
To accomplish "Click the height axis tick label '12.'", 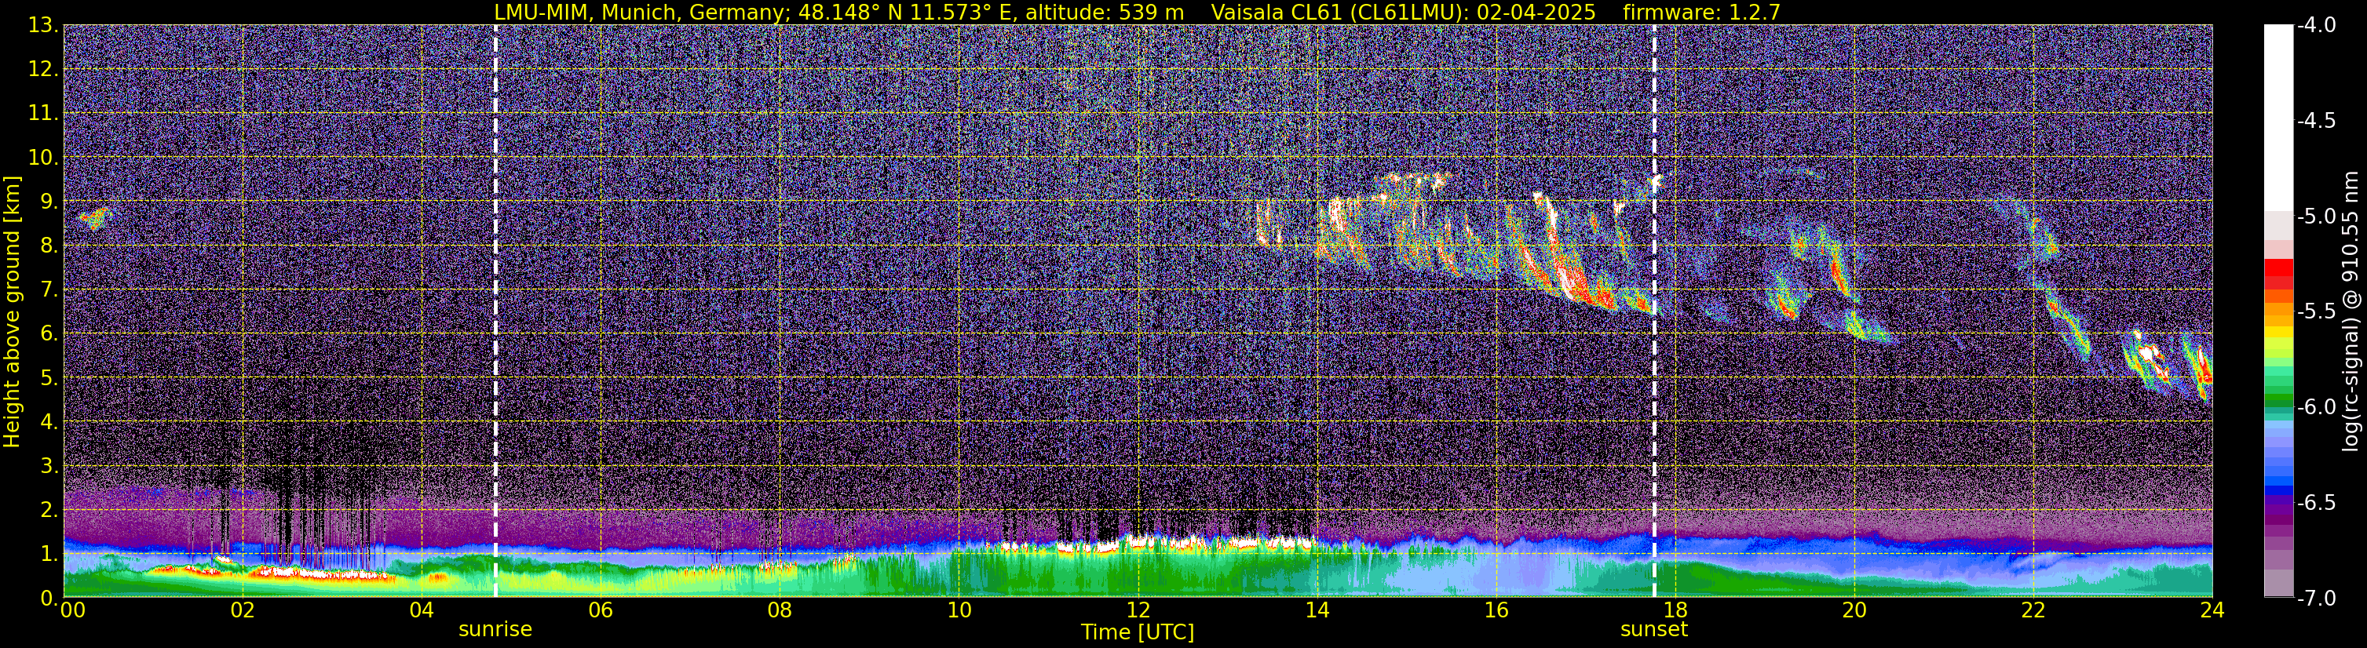I will (43, 69).
